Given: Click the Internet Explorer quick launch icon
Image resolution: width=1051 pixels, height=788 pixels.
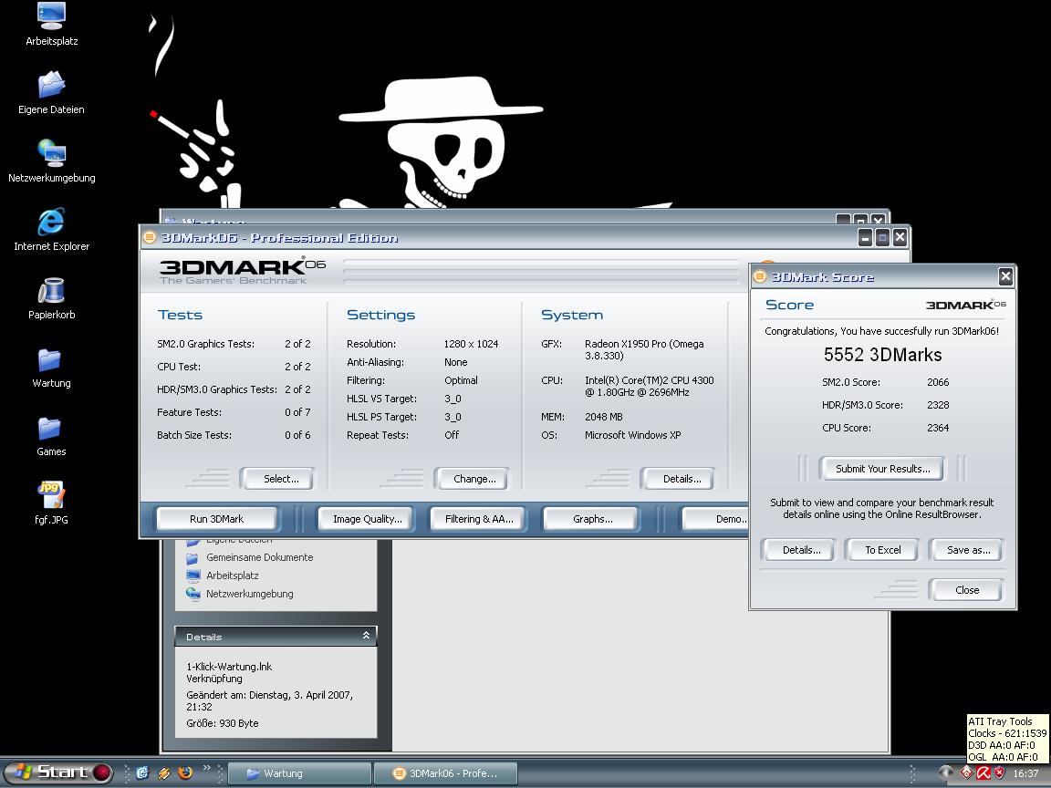Looking at the screenshot, I should 142,772.
